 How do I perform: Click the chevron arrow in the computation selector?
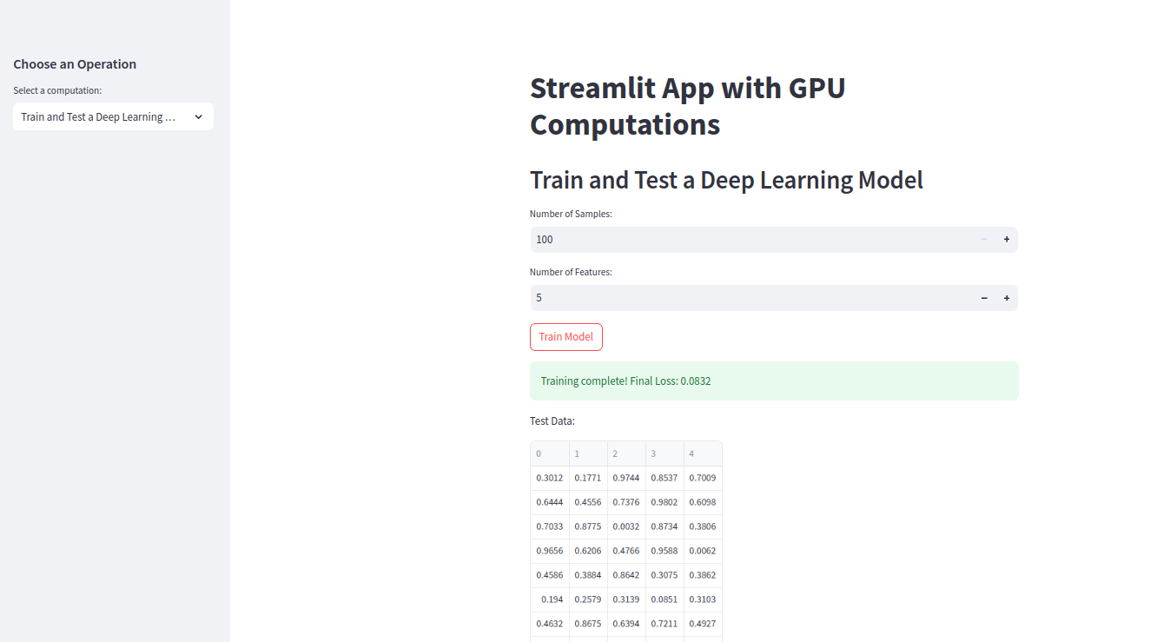click(198, 116)
